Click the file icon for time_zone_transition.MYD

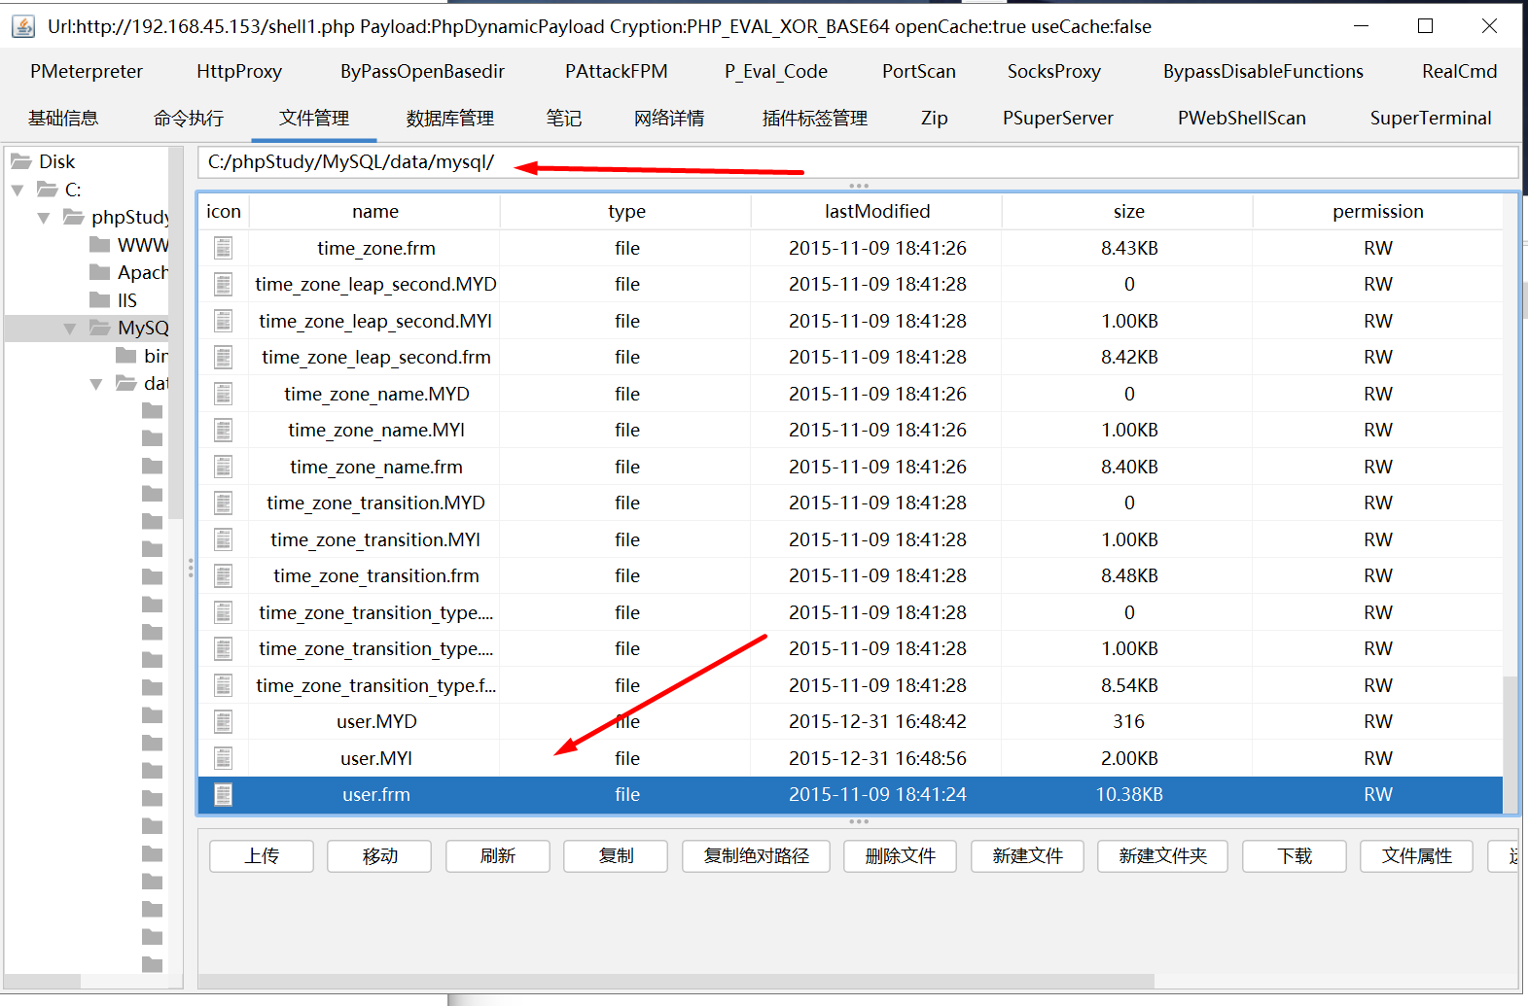pos(223,503)
